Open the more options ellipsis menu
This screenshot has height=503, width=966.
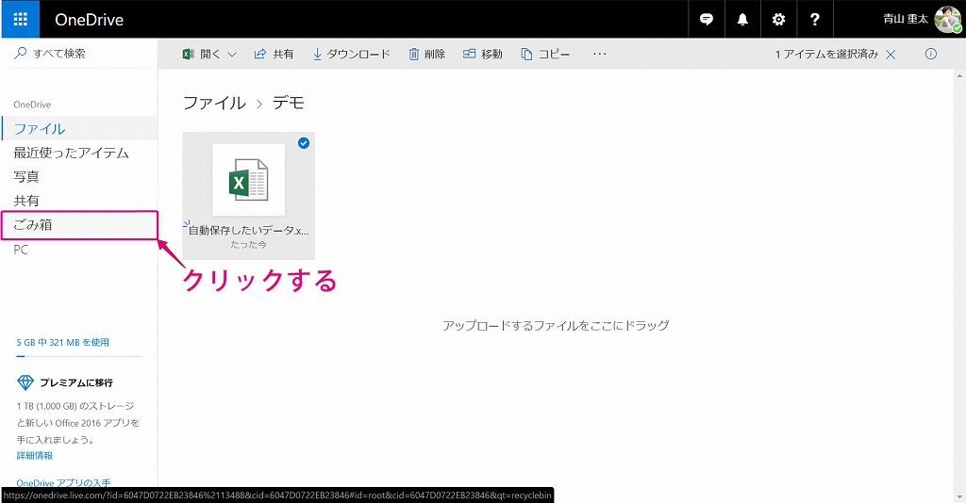tap(599, 55)
